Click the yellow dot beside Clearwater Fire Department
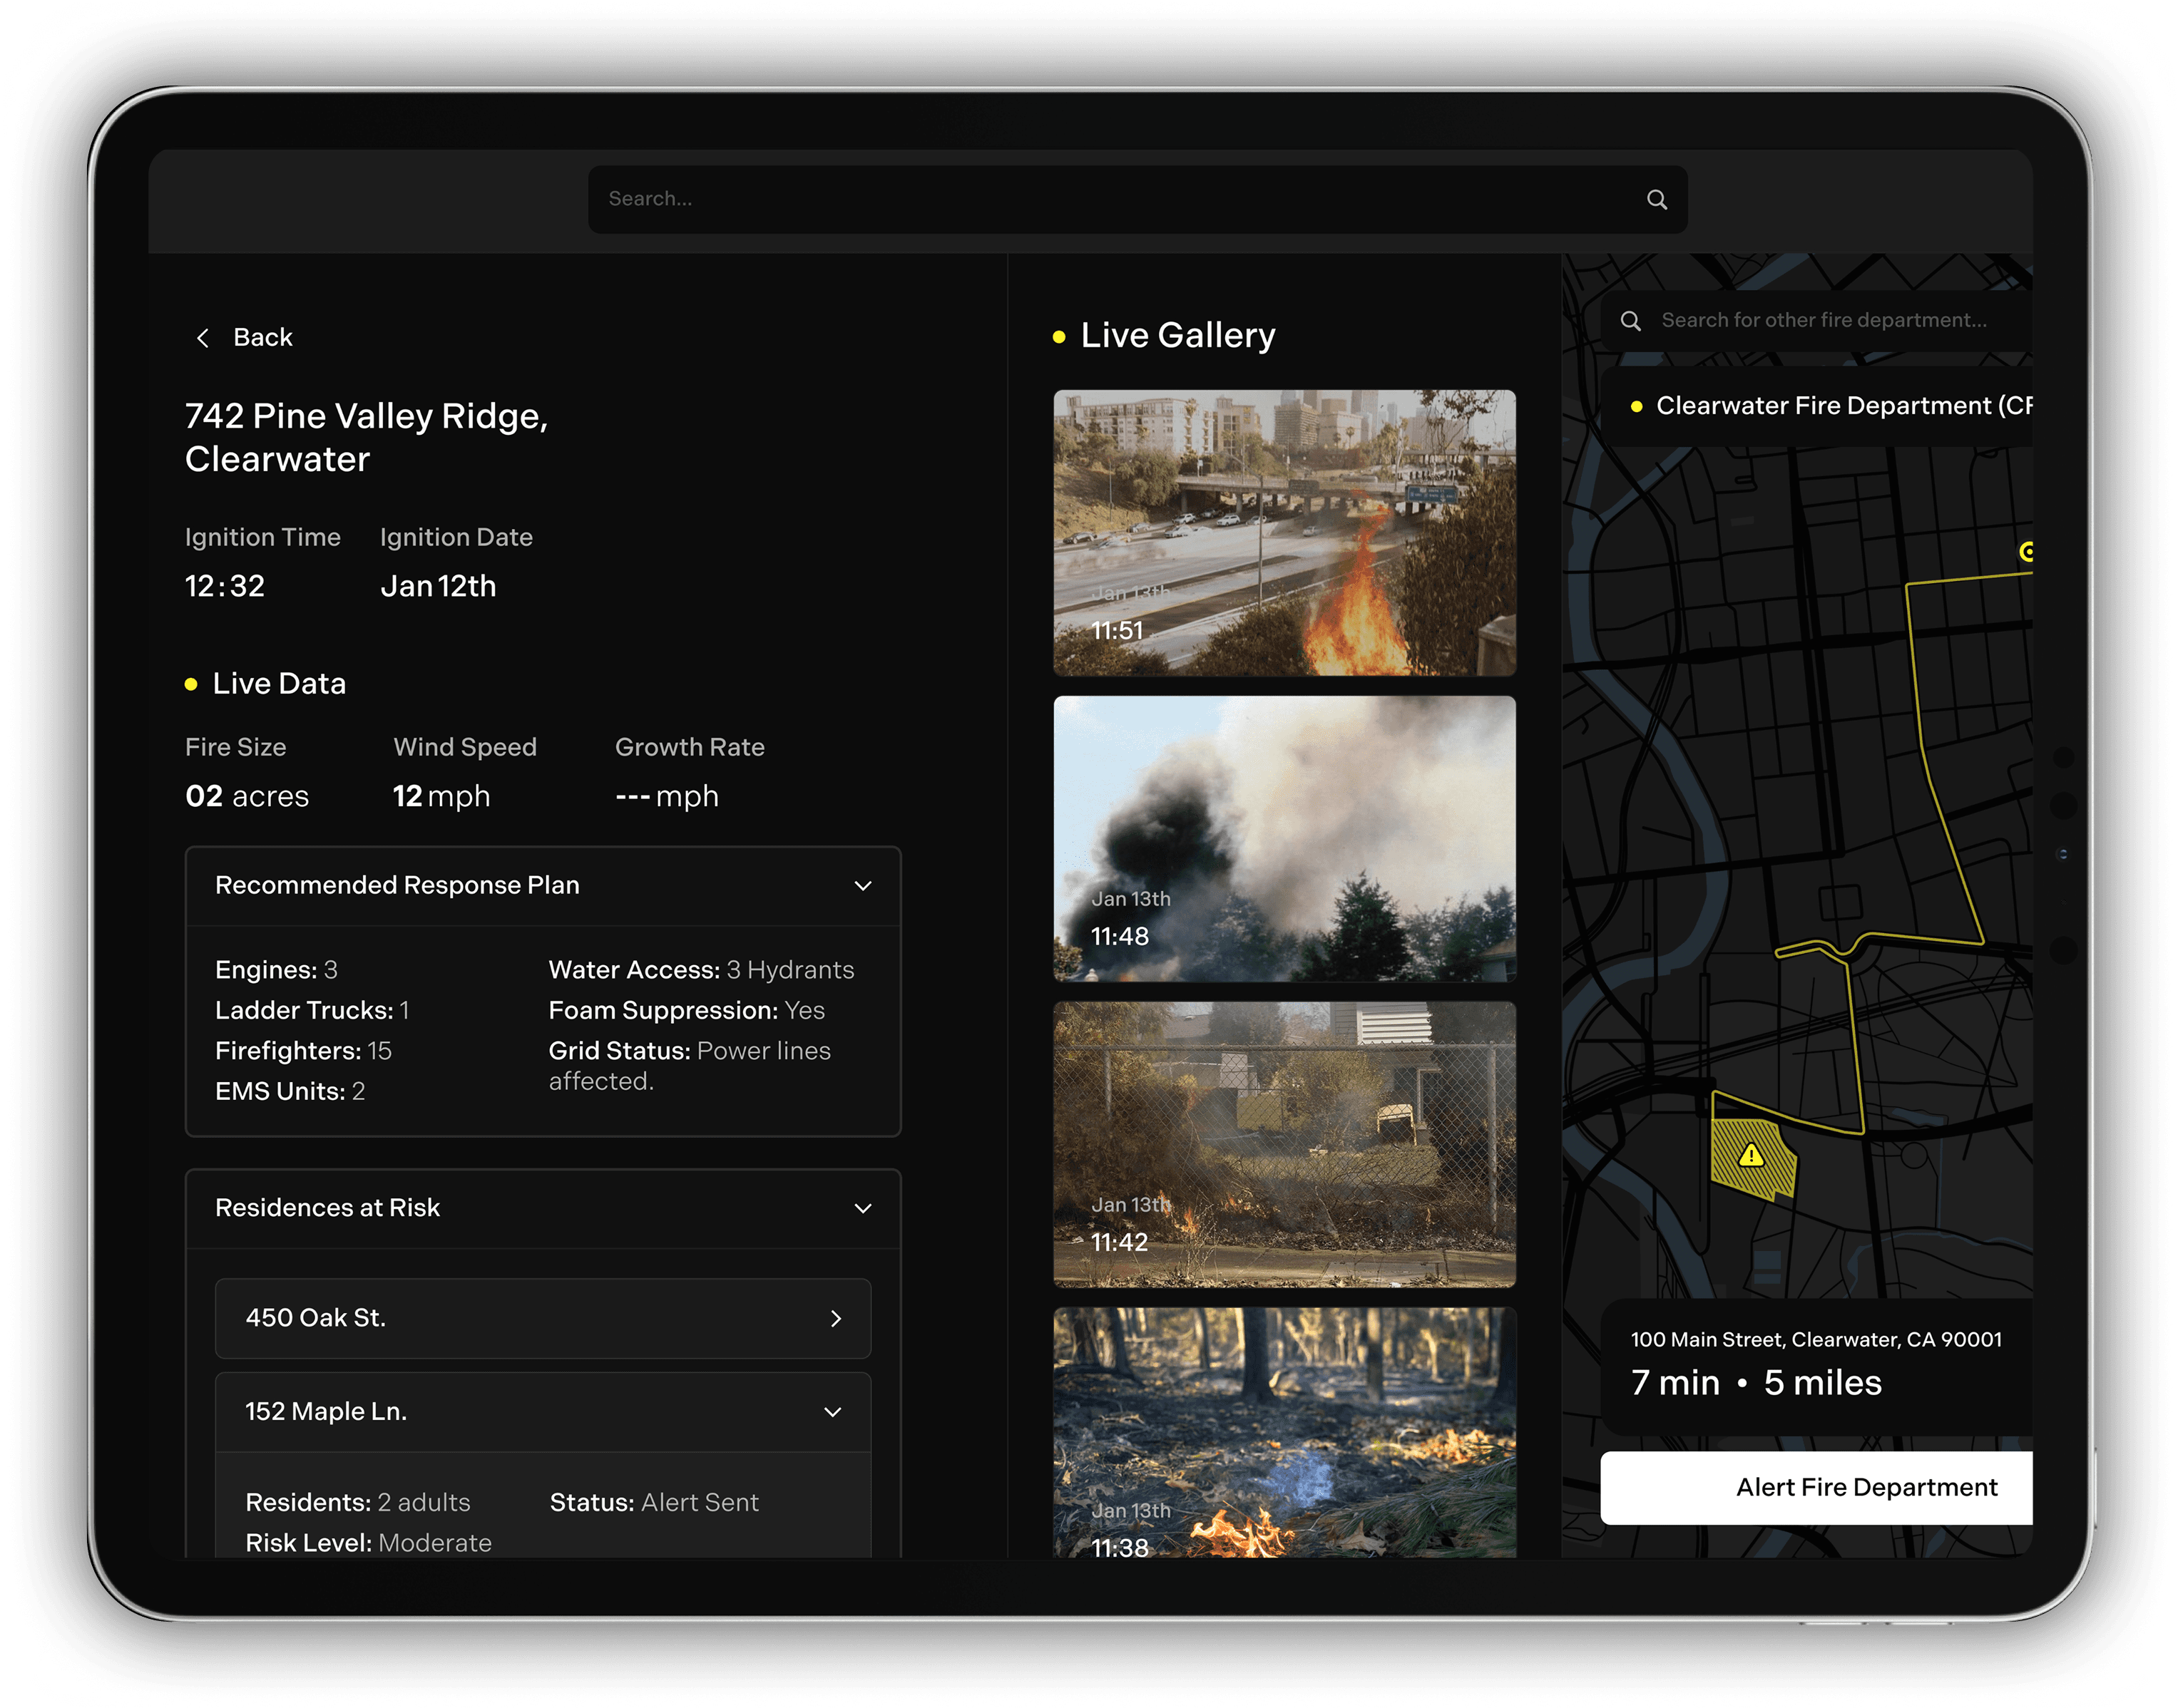Image resolution: width=2178 pixels, height=1708 pixels. [x=1637, y=407]
